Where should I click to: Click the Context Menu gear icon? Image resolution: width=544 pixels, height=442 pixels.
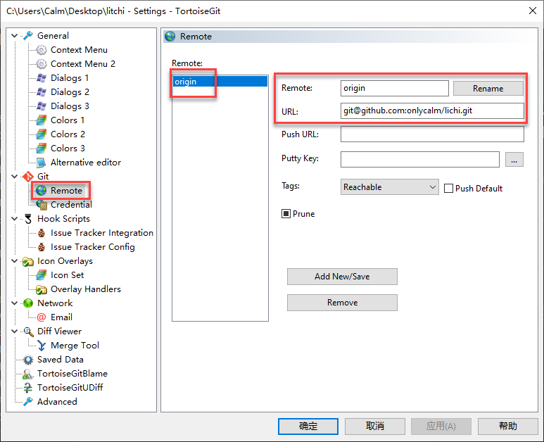(42, 50)
